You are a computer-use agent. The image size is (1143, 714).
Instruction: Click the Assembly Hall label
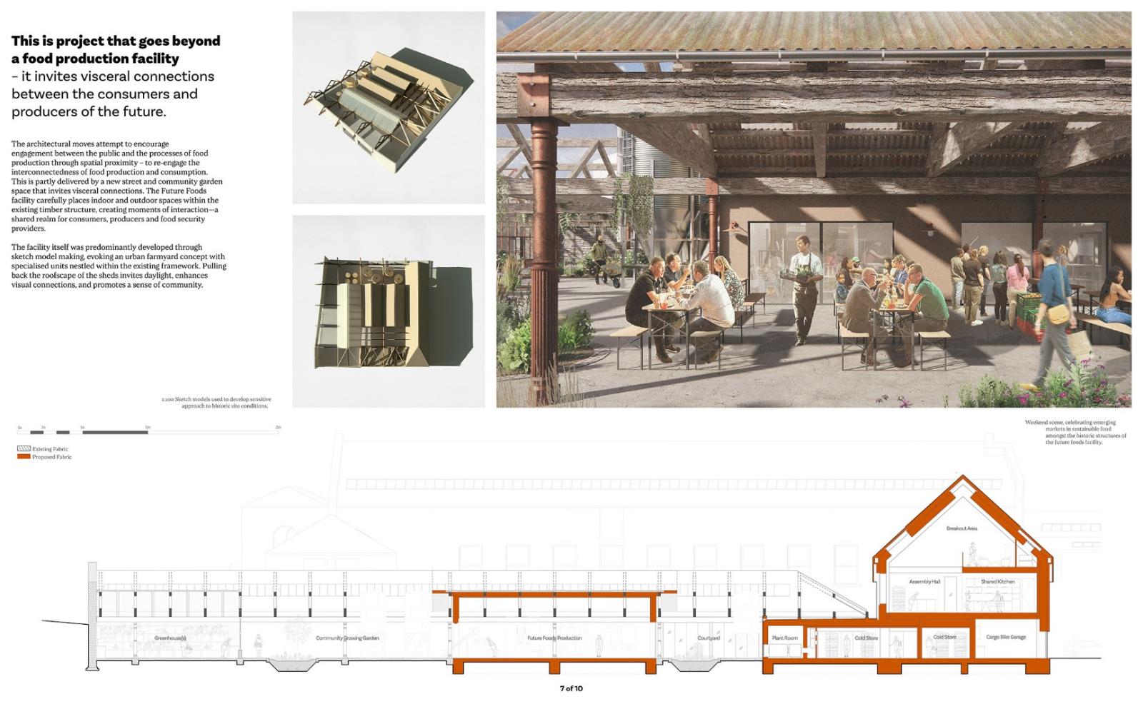point(924,582)
